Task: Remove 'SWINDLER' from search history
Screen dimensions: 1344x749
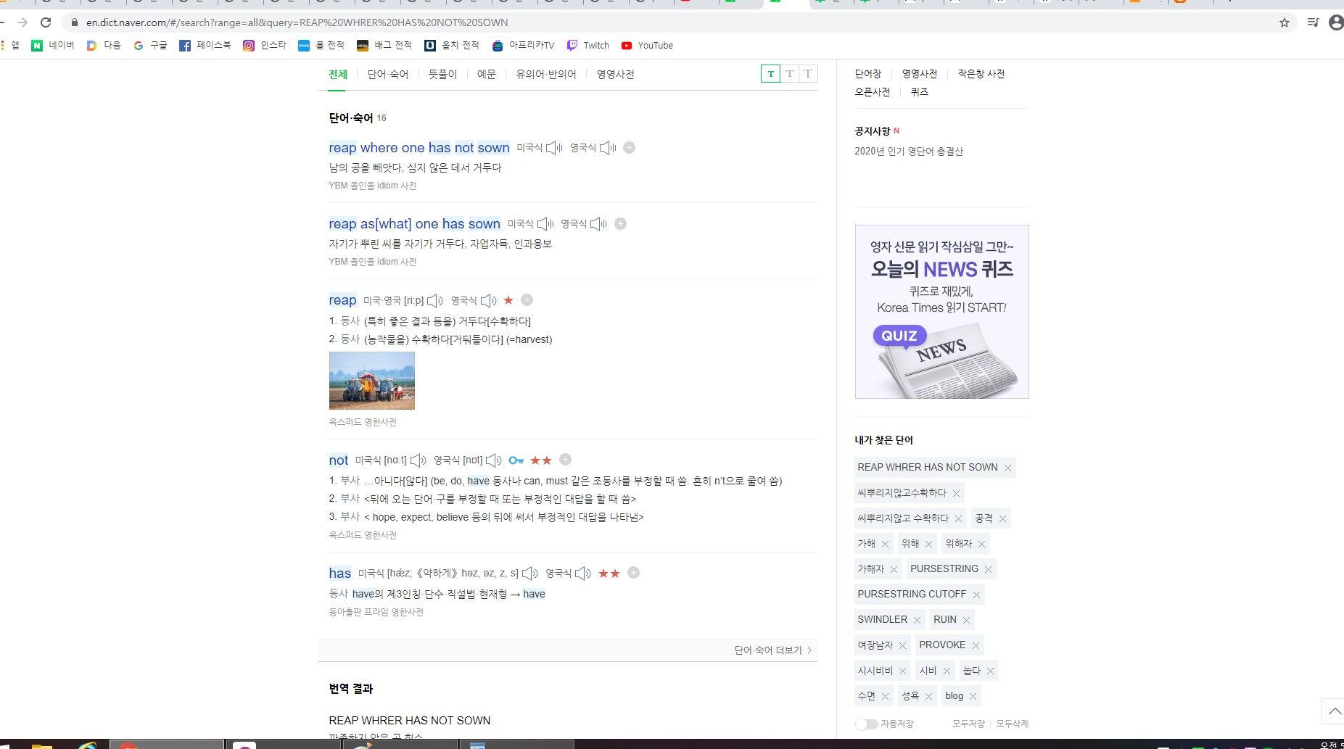Action: point(917,620)
